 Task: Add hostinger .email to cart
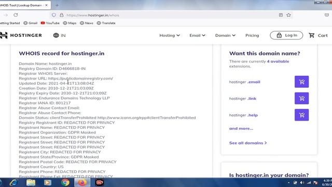point(302,82)
